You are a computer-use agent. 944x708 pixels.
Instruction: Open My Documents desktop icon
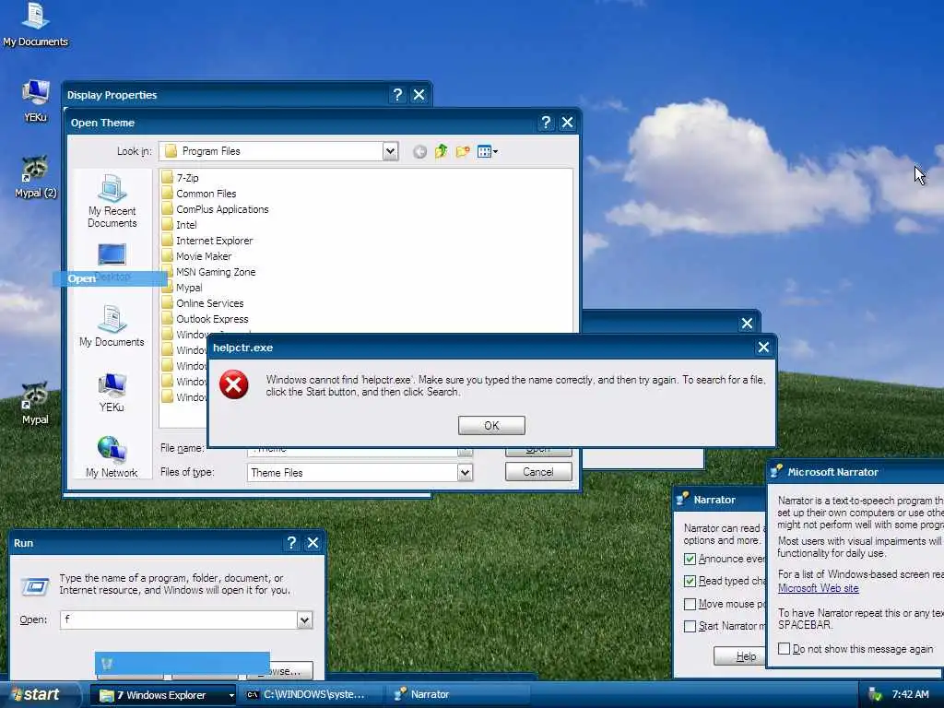pos(35,24)
